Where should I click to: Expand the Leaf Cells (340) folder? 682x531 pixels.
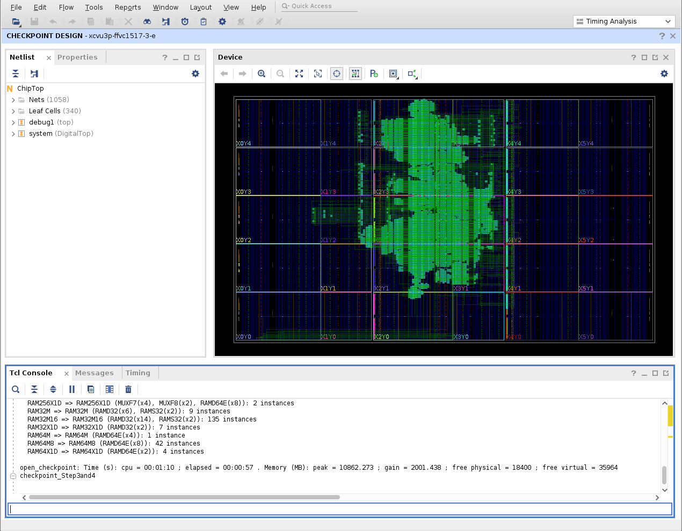(13, 111)
